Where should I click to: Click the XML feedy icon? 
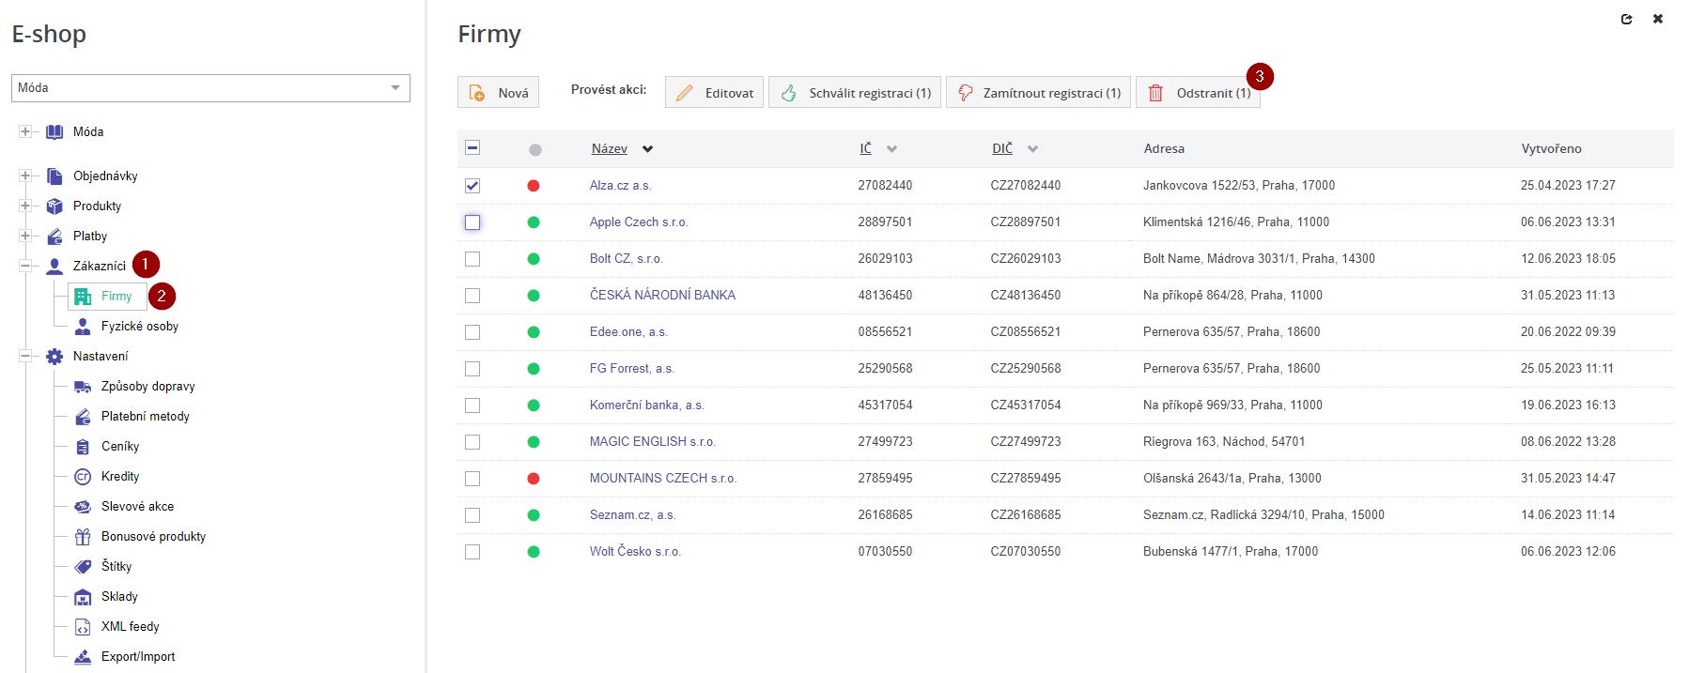coord(83,626)
